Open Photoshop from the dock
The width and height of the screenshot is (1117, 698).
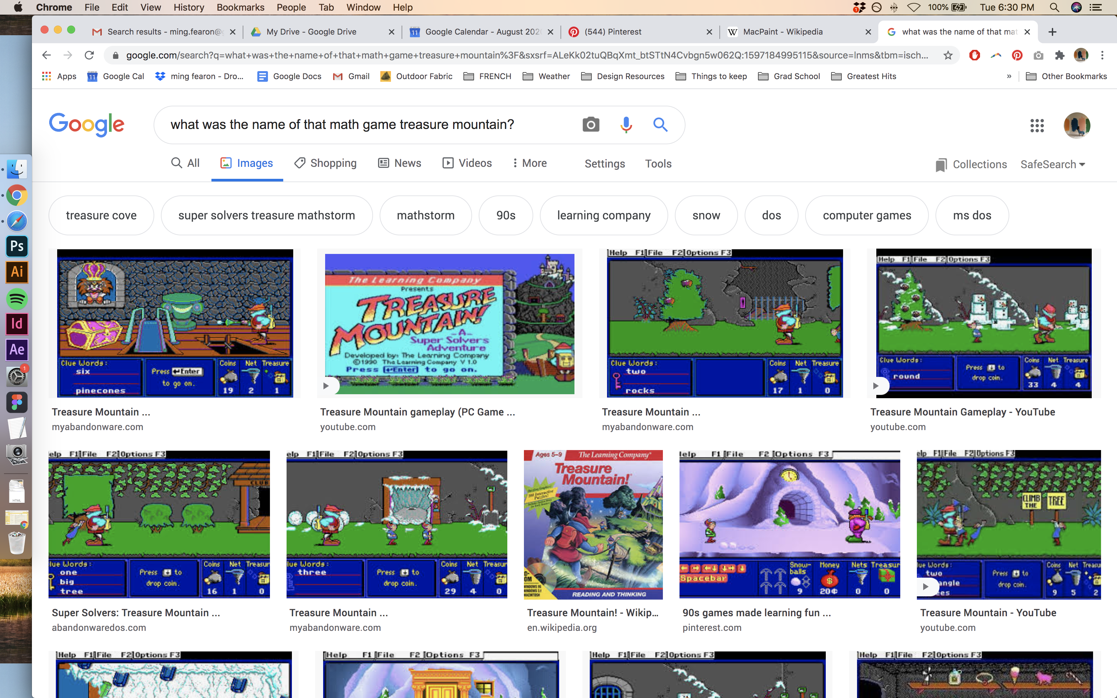click(x=17, y=246)
